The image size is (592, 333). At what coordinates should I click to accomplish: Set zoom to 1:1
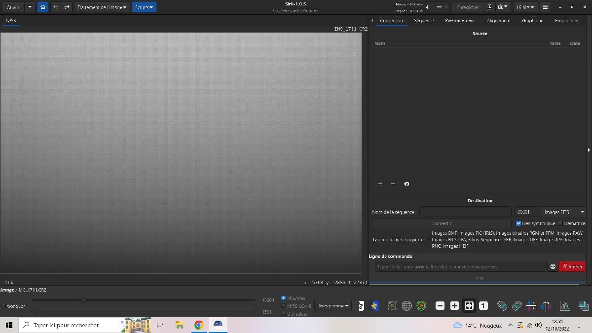pyautogui.click(x=483, y=306)
